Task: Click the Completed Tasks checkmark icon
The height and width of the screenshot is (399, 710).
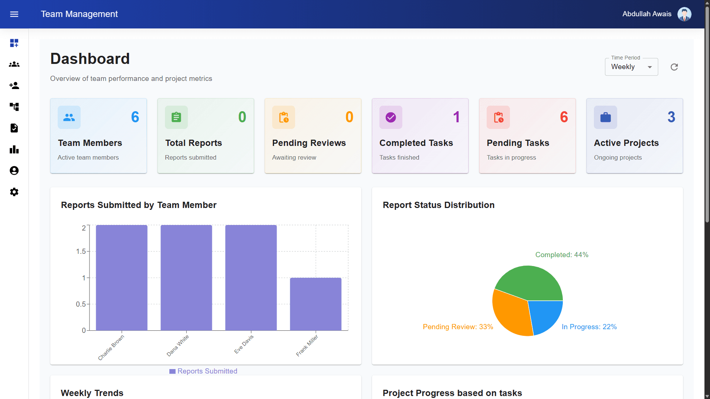Action: [391, 117]
